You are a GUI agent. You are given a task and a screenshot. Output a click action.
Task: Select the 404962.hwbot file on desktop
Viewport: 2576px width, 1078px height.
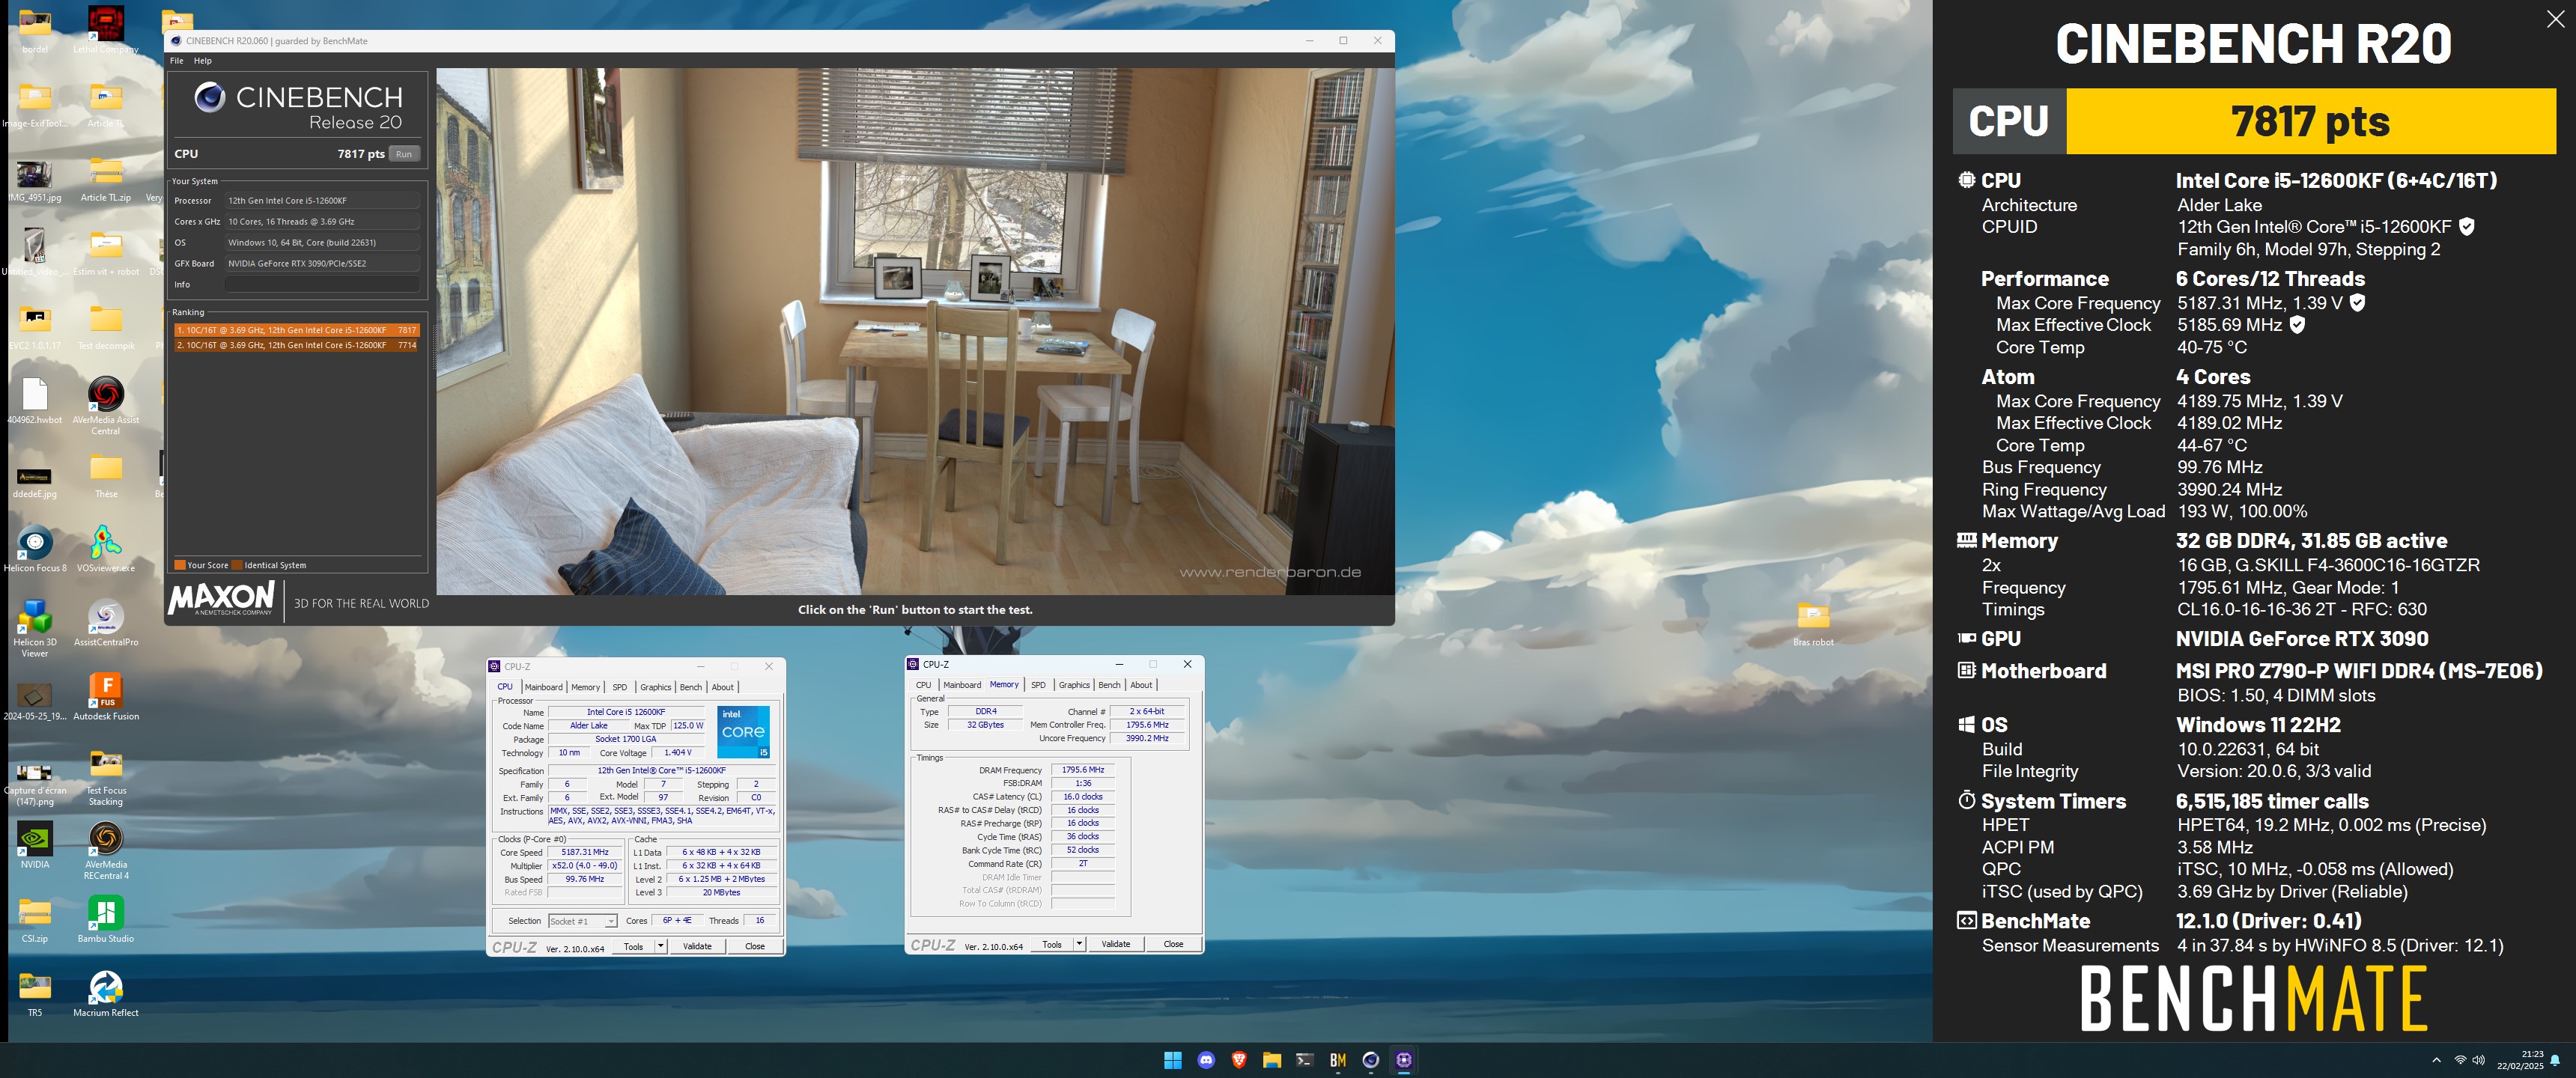pos(35,400)
